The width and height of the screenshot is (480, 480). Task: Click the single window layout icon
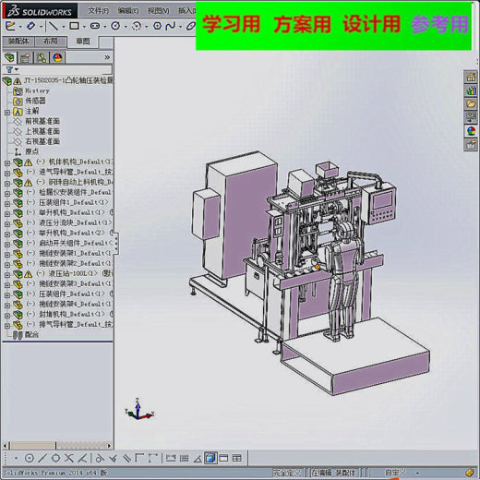223,459
